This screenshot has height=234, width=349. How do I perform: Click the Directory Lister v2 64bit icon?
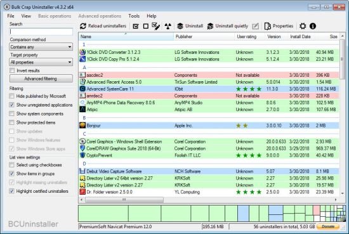[x=82, y=178]
